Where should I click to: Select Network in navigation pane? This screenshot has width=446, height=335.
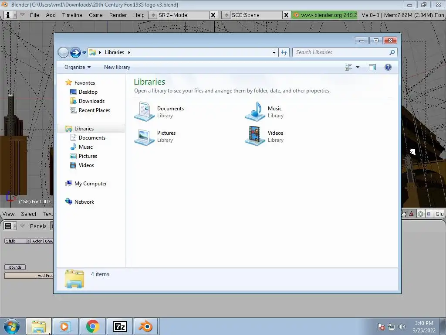coord(84,202)
